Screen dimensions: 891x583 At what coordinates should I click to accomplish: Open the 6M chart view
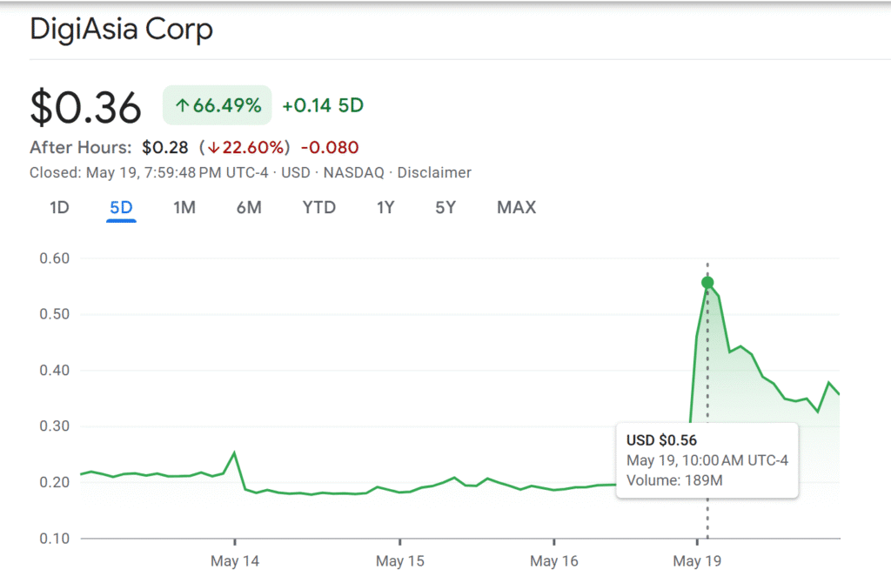point(249,207)
